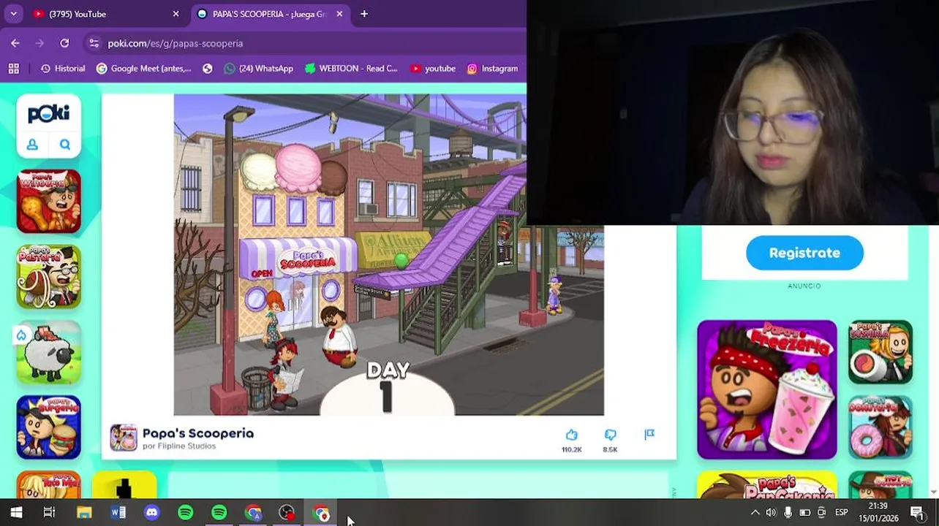Open the youtube bookmark
This screenshot has height=526, width=939.
(x=433, y=69)
